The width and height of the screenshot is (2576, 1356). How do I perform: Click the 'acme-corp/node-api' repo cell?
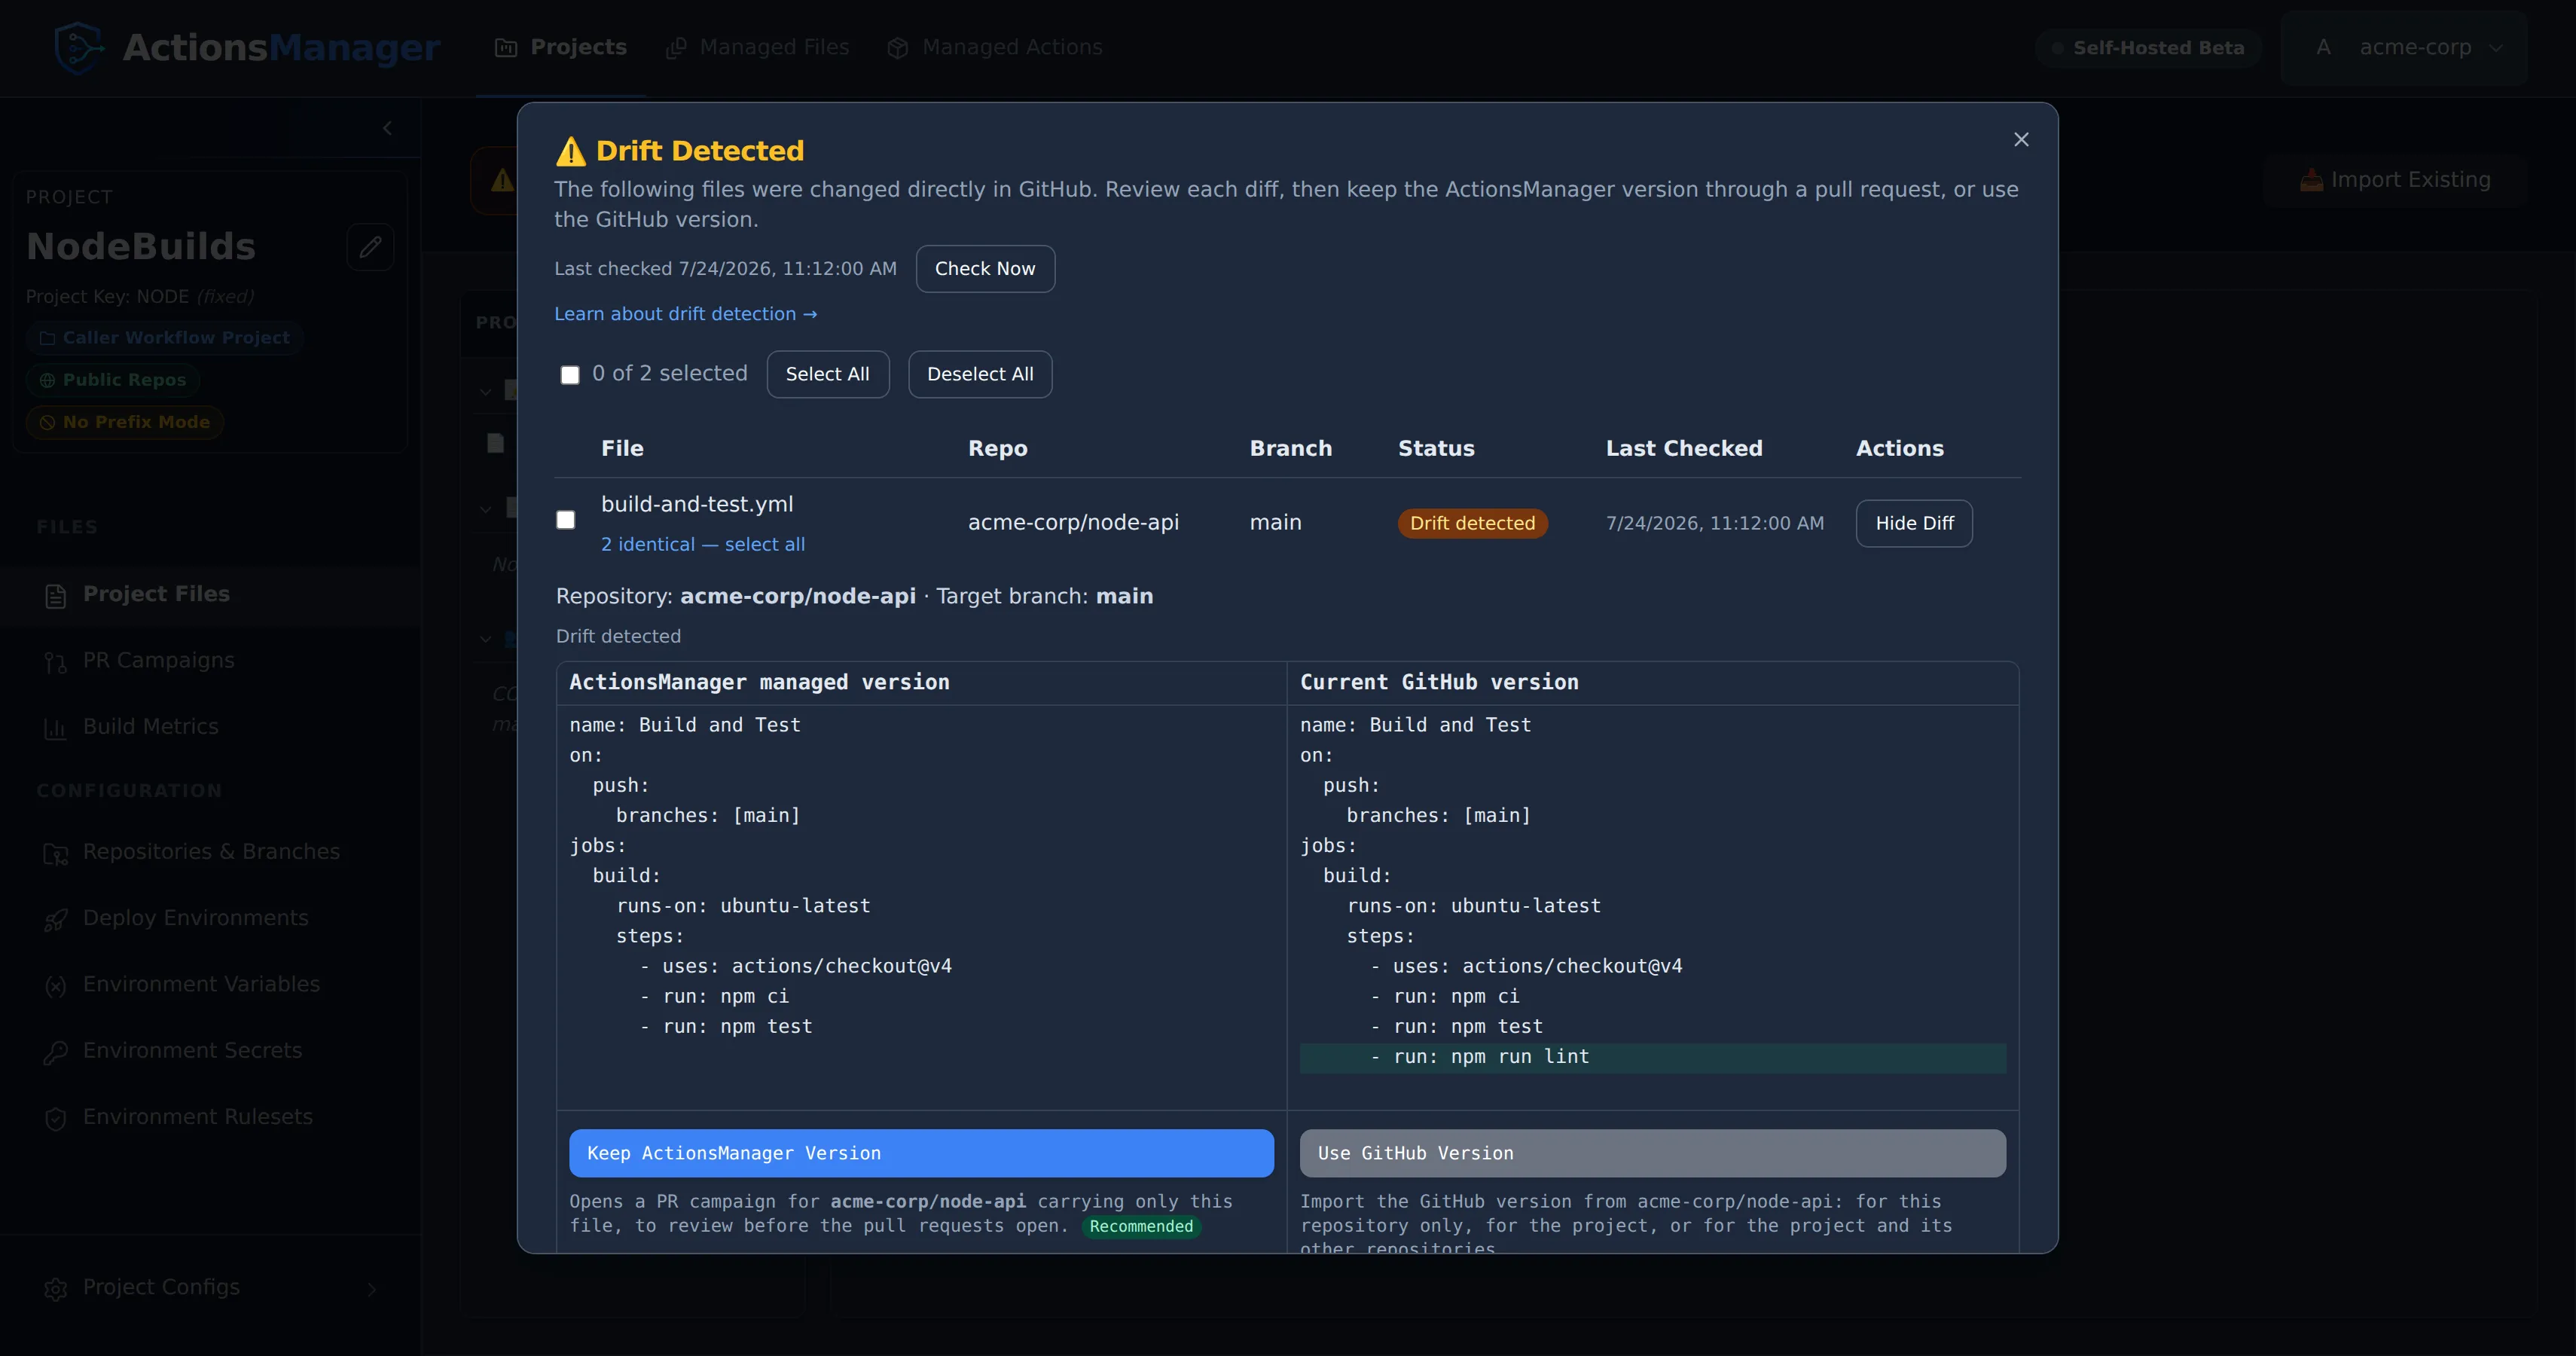tap(1073, 523)
